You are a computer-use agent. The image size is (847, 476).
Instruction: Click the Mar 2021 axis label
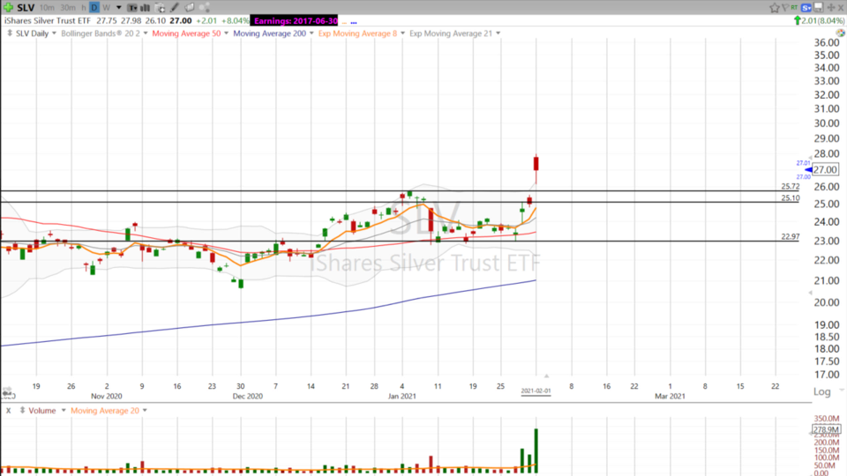[x=670, y=396]
